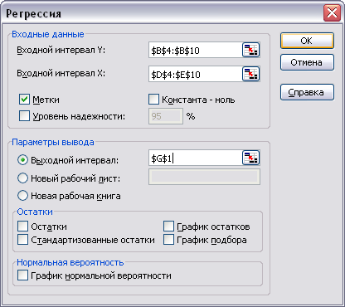Click range selector icon for Входной интервал Y
Screen dimensions: 345x307
coord(251,50)
